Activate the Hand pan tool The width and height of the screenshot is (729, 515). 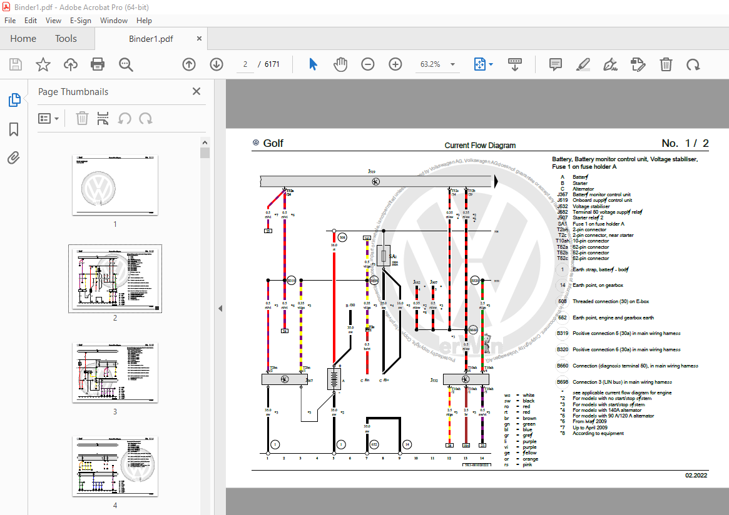[340, 64]
